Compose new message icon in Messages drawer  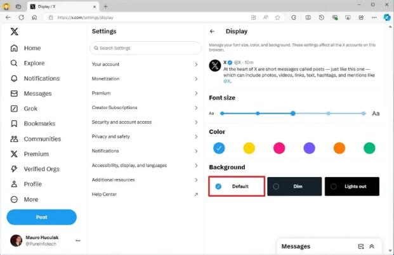[x=361, y=247]
